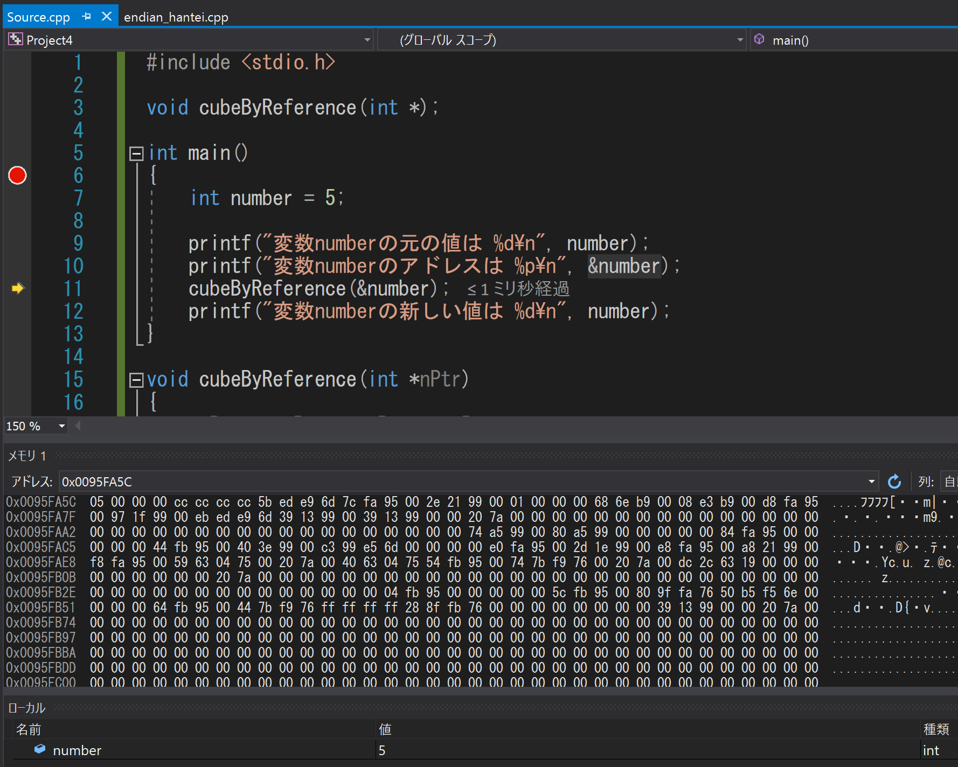Click the メモリ 1 panel title
This screenshot has height=767, width=958.
coord(27,456)
